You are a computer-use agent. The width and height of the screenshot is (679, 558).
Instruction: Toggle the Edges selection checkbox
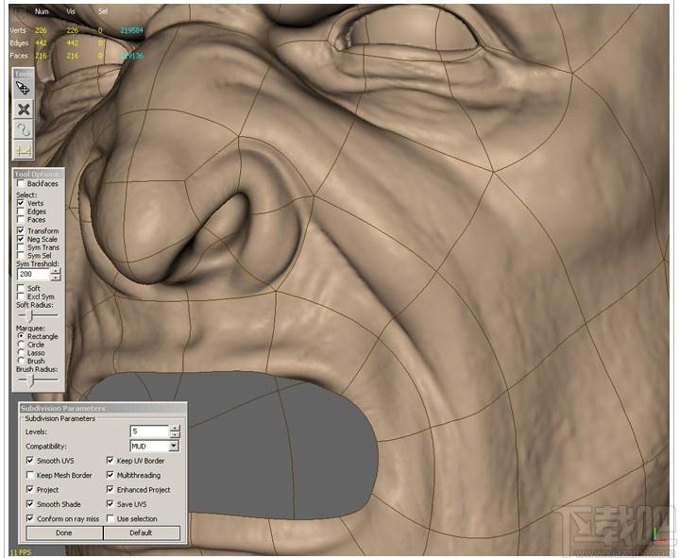pyautogui.click(x=21, y=211)
